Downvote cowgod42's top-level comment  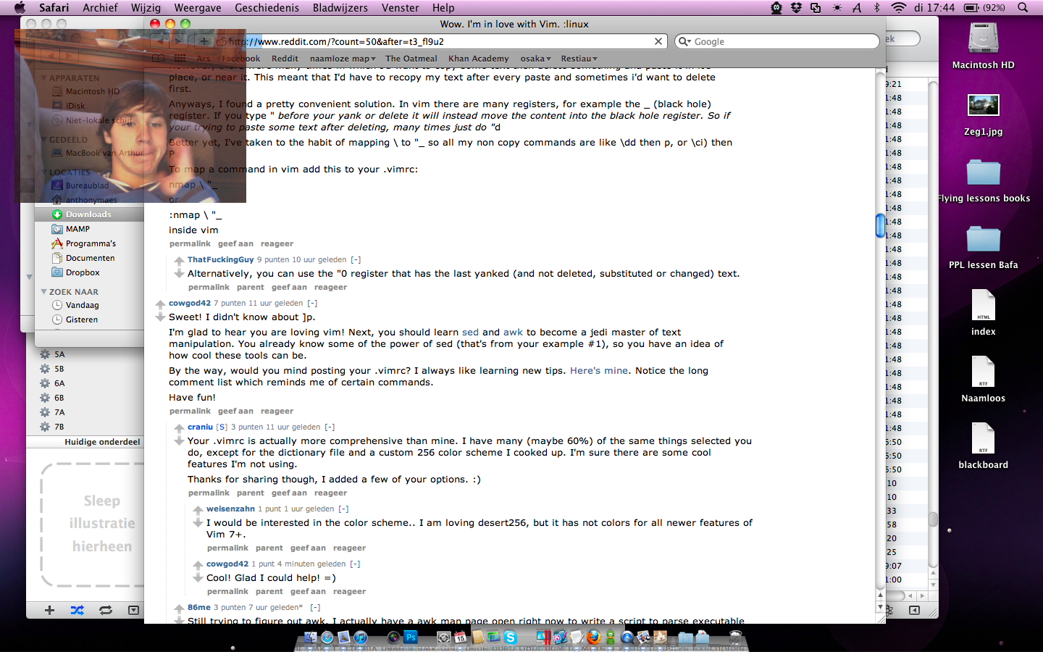160,317
